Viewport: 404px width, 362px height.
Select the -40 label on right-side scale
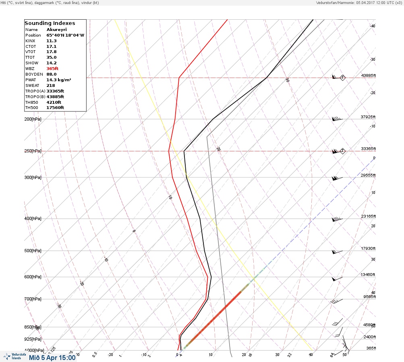(x=373, y=26)
